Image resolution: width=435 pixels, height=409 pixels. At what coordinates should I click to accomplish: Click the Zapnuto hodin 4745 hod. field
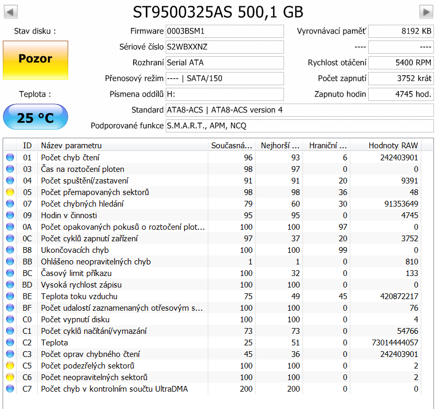point(401,94)
